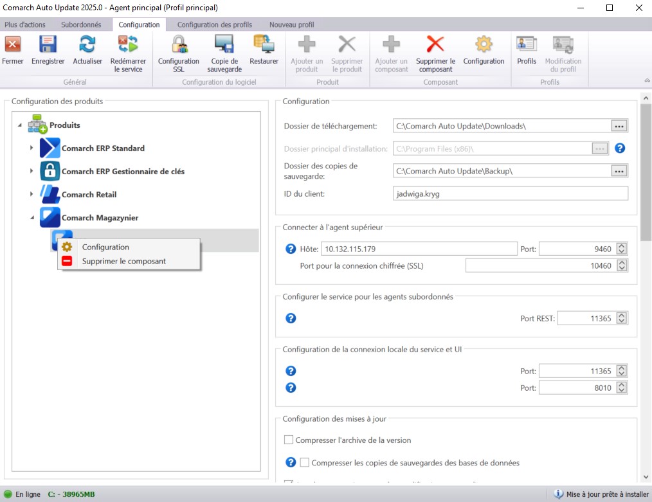The image size is (652, 502).
Task: Click browse button for Dossier principal d'installation
Action: coord(600,148)
